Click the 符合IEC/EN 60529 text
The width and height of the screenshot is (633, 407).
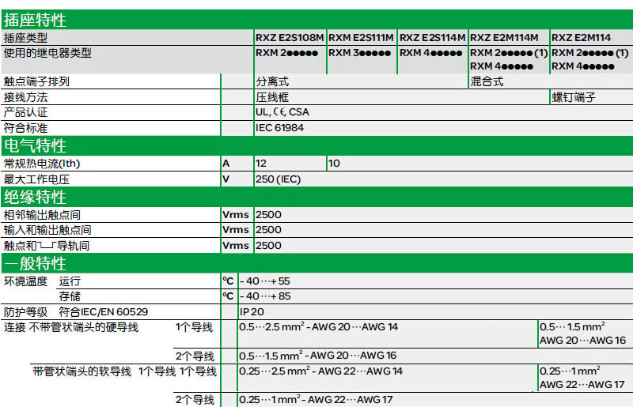pos(104,312)
